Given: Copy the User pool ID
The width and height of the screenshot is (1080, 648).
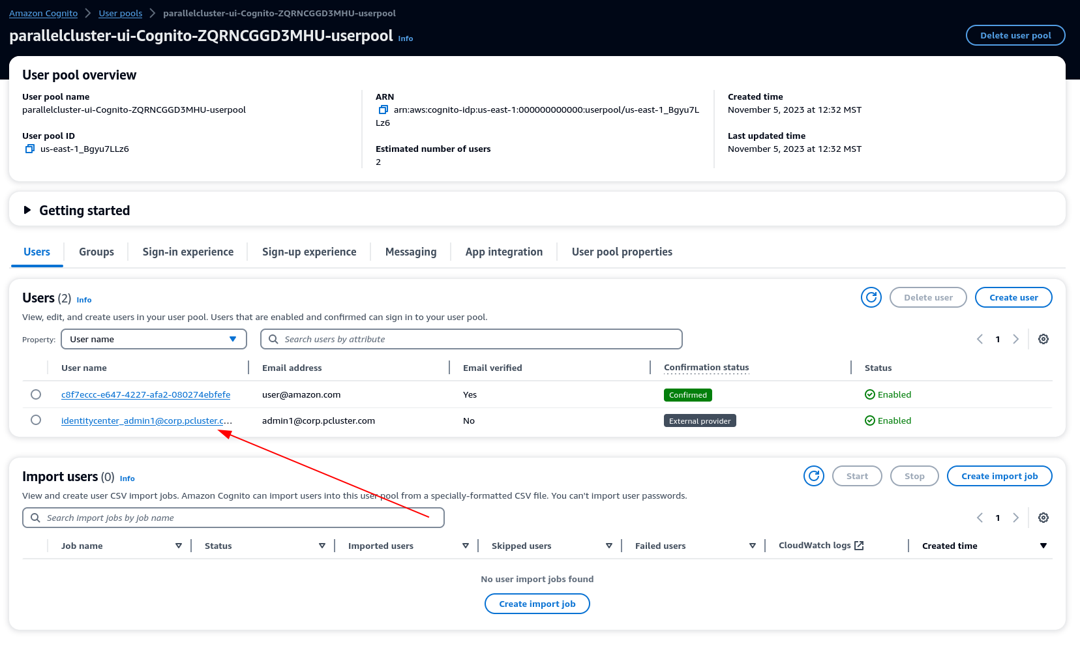Looking at the screenshot, I should click(x=29, y=149).
